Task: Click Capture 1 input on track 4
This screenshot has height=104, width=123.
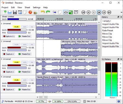Action: [8, 90]
